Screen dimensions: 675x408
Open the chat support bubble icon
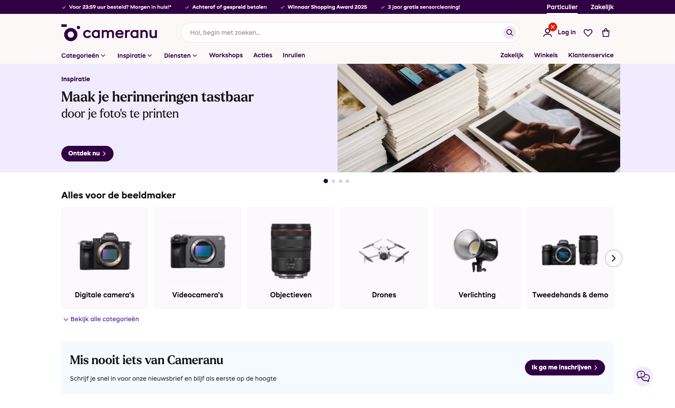click(643, 376)
